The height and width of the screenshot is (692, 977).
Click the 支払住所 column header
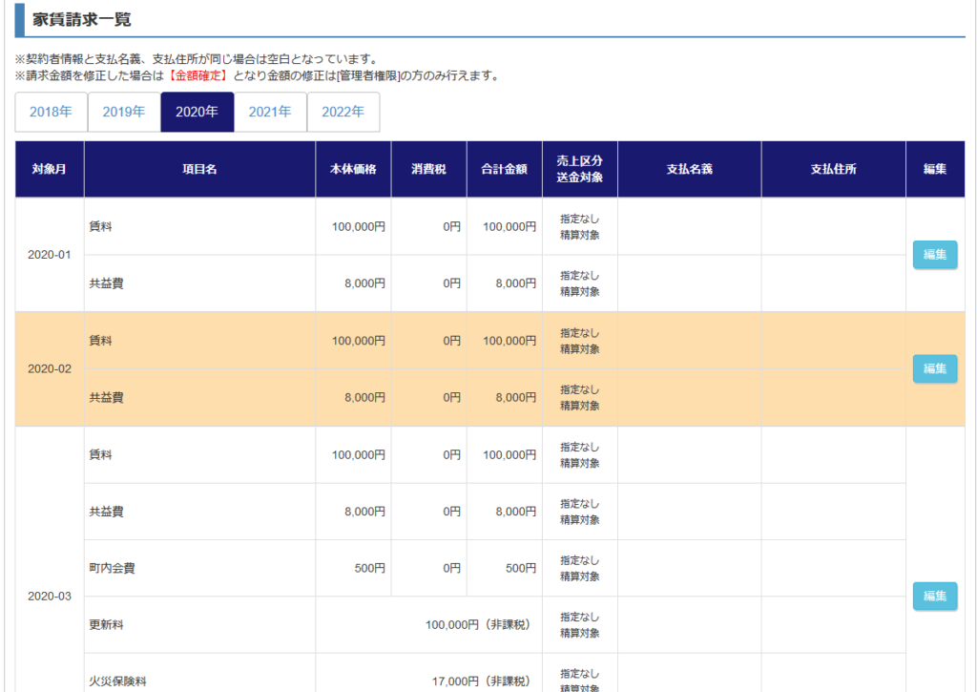(x=834, y=169)
